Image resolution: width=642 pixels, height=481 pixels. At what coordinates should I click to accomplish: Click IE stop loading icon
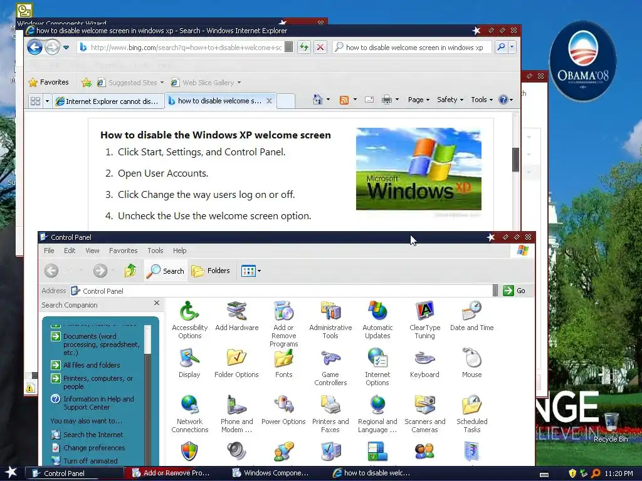coord(320,48)
